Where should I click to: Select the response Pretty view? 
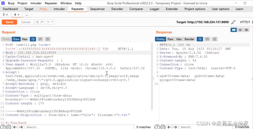coord(160,39)
